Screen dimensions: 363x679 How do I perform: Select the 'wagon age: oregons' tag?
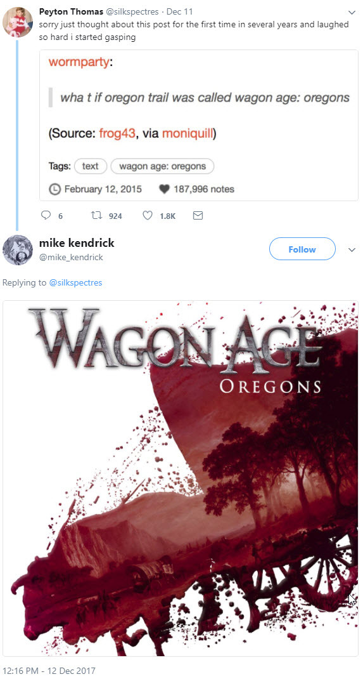[x=162, y=166]
